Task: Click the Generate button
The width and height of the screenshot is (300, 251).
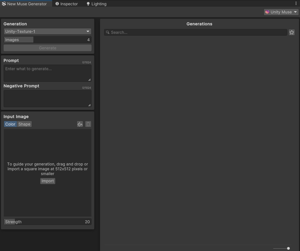Action: (x=48, y=48)
